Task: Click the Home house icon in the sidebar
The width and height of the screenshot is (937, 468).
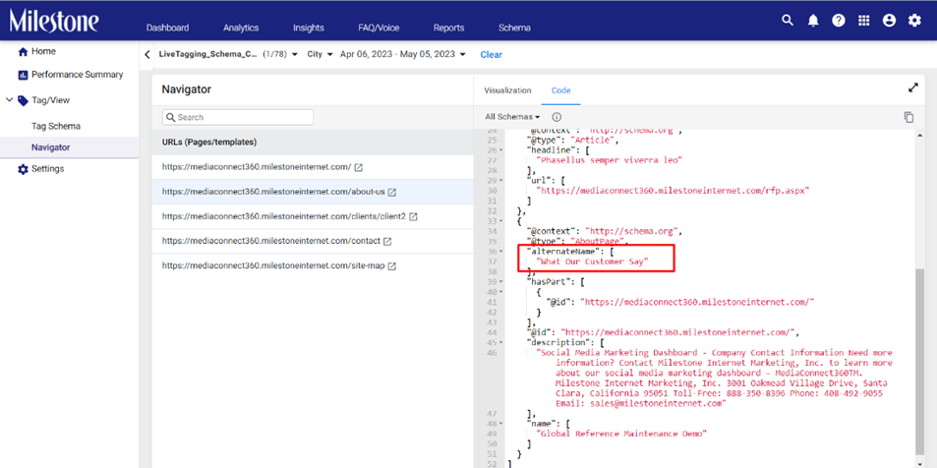Action: pyautogui.click(x=24, y=51)
